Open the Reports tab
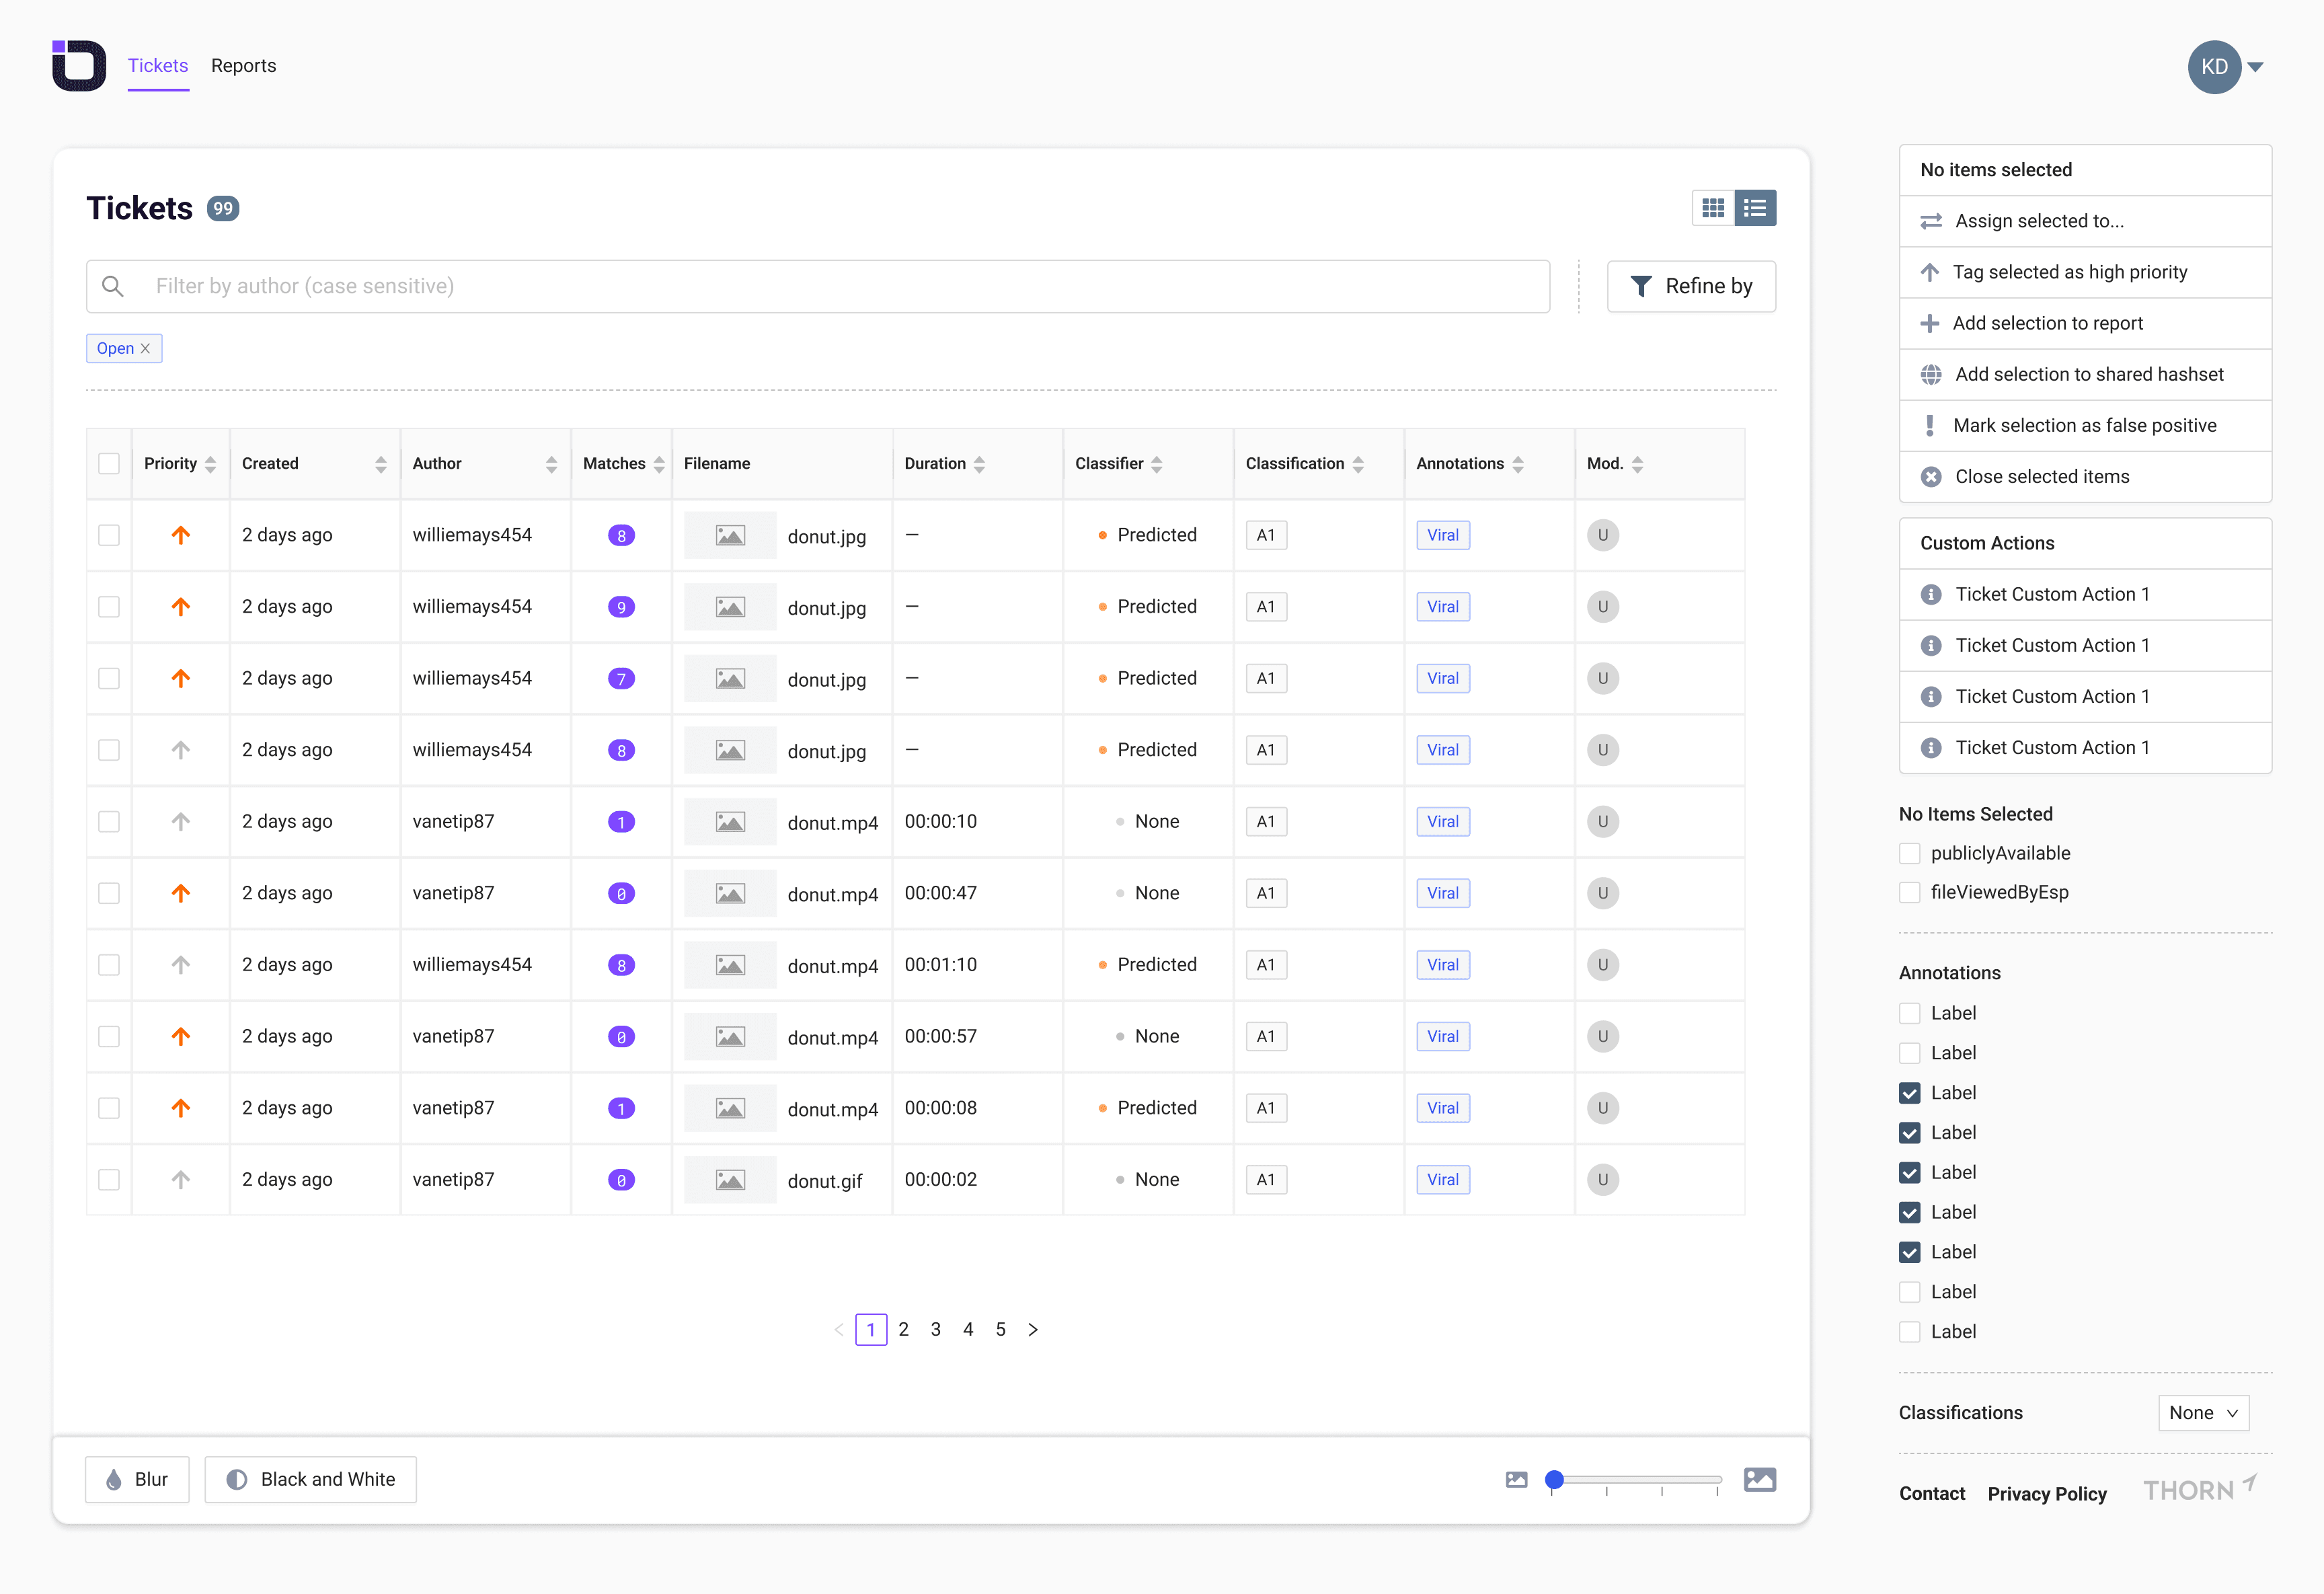 point(243,66)
